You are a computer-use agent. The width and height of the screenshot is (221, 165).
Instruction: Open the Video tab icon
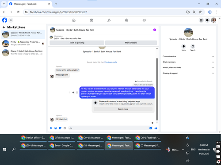click(91, 20)
